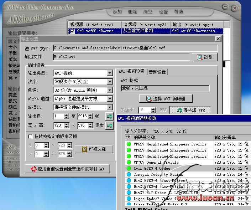Click the blue dot beside DivX 6.7 Codec
Screen dimensions: 251x210
pos(129,193)
